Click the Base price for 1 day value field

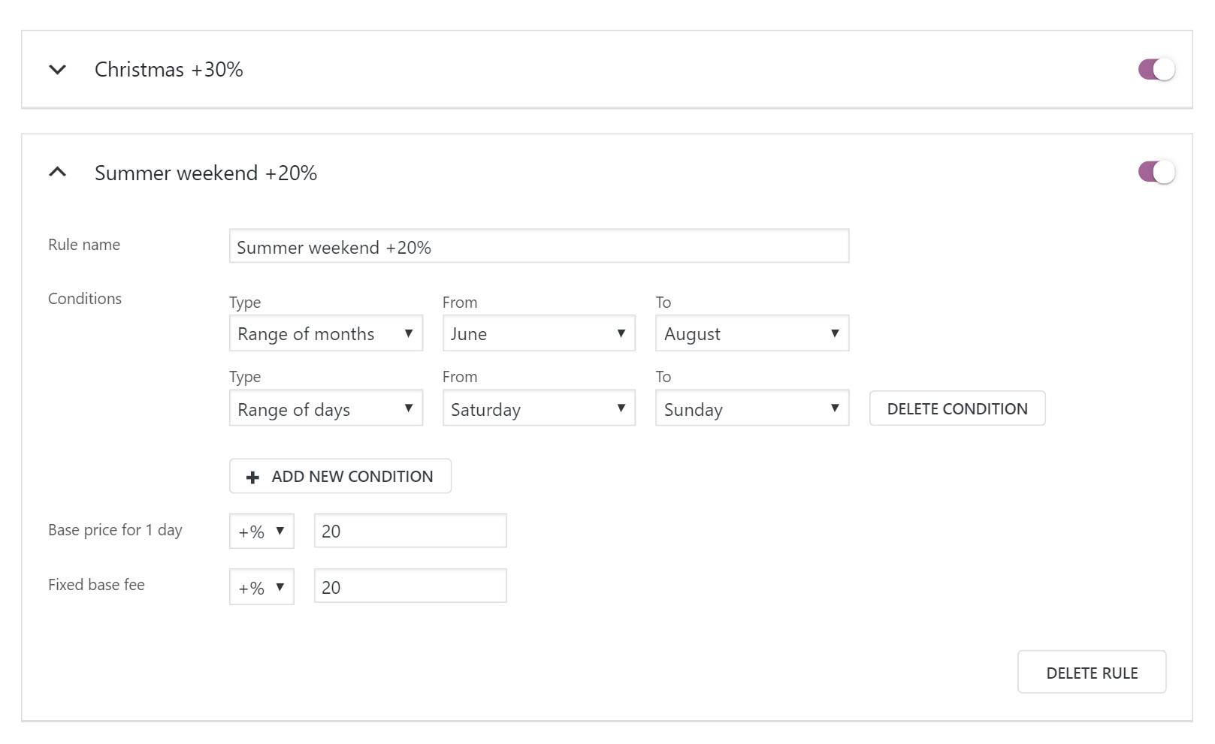[410, 531]
